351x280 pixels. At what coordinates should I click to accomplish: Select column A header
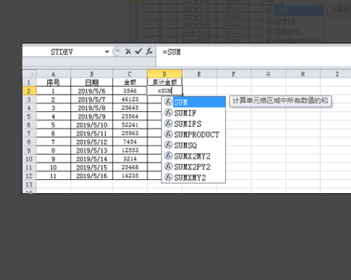click(53, 74)
